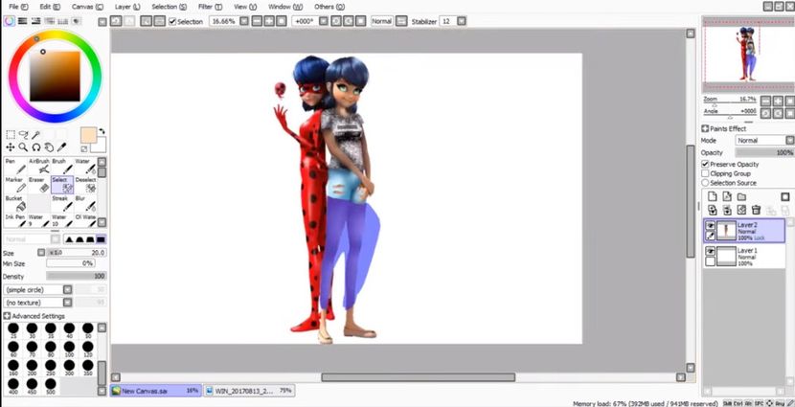This screenshot has height=407, width=795.
Task: Click the delete layer trash icon
Action: click(x=756, y=210)
